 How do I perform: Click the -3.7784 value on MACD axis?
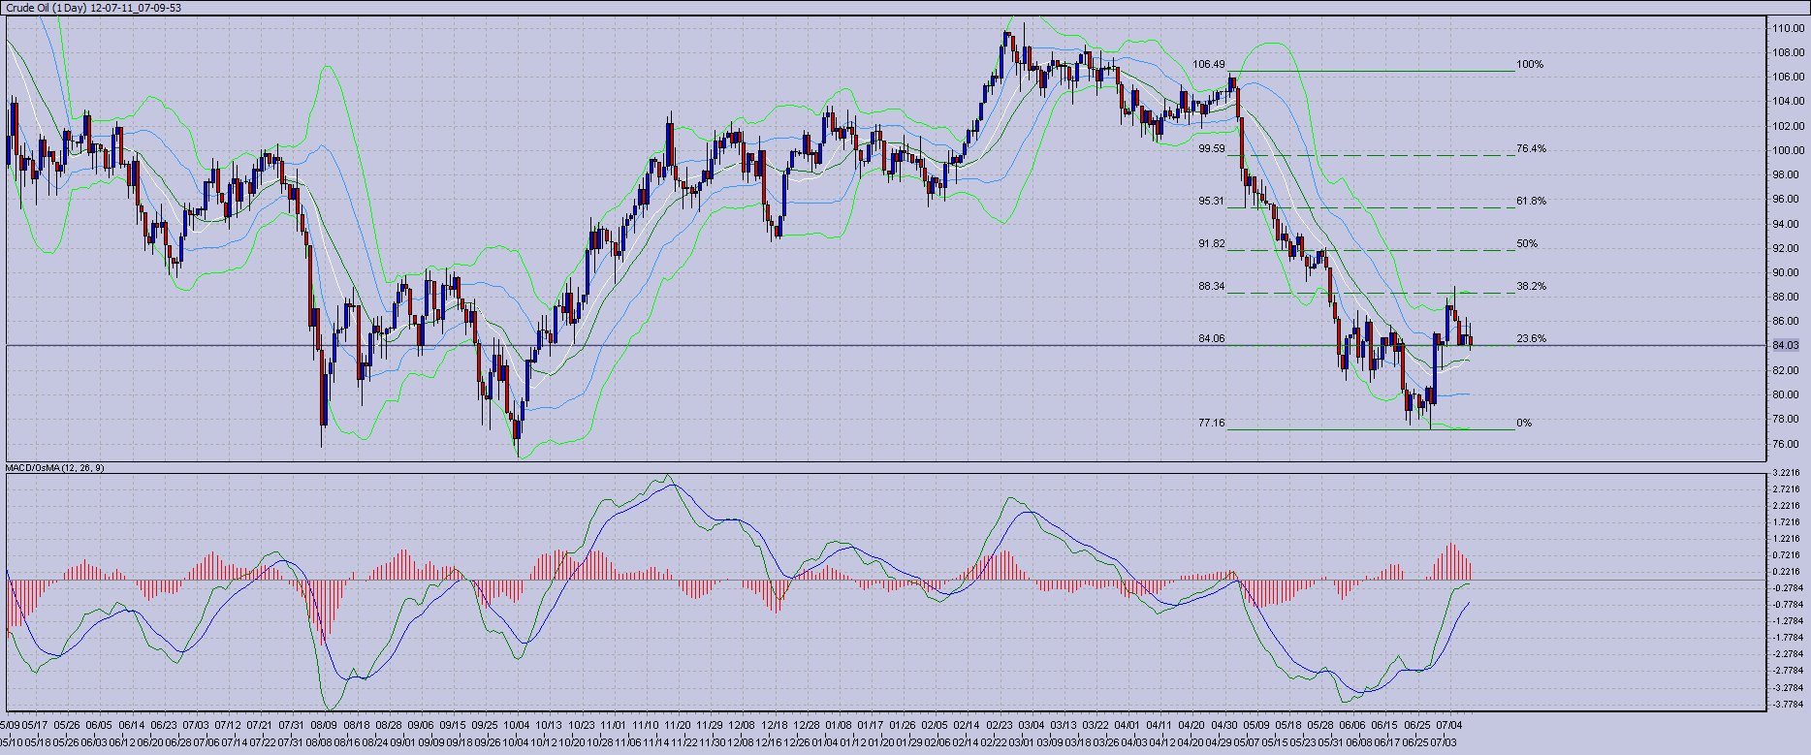pyautogui.click(x=1786, y=705)
